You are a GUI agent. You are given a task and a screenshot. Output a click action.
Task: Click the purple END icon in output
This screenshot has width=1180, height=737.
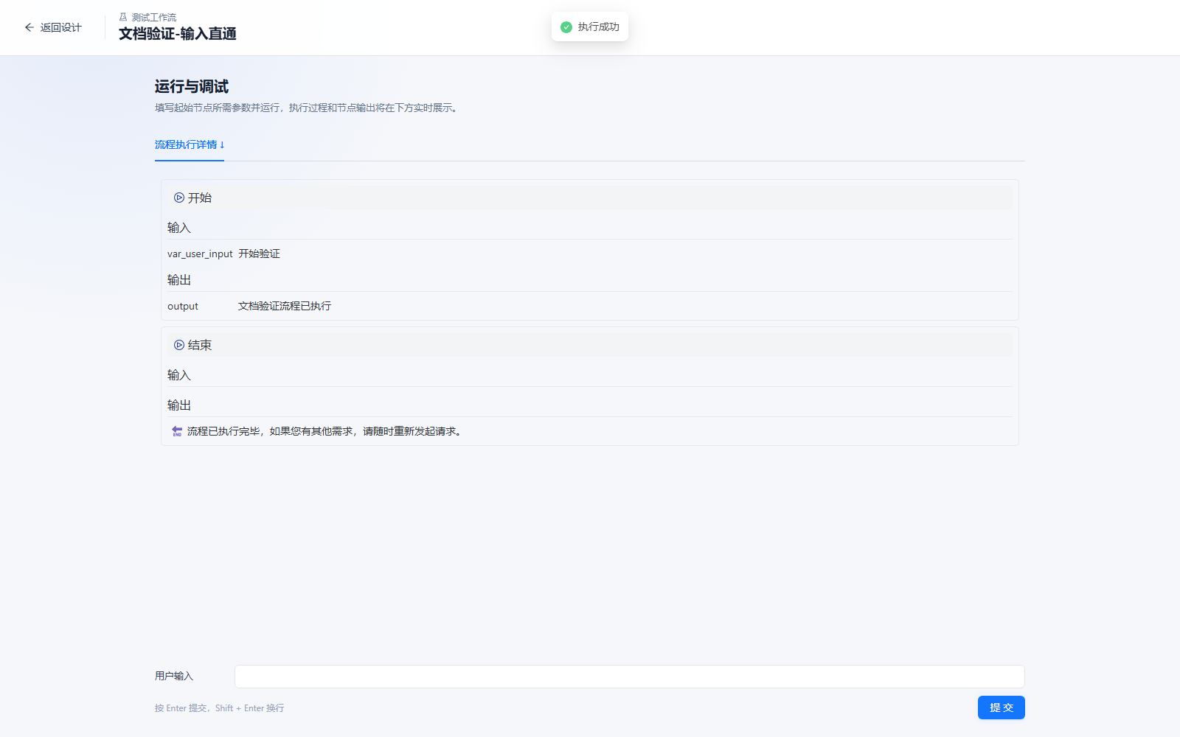177,431
